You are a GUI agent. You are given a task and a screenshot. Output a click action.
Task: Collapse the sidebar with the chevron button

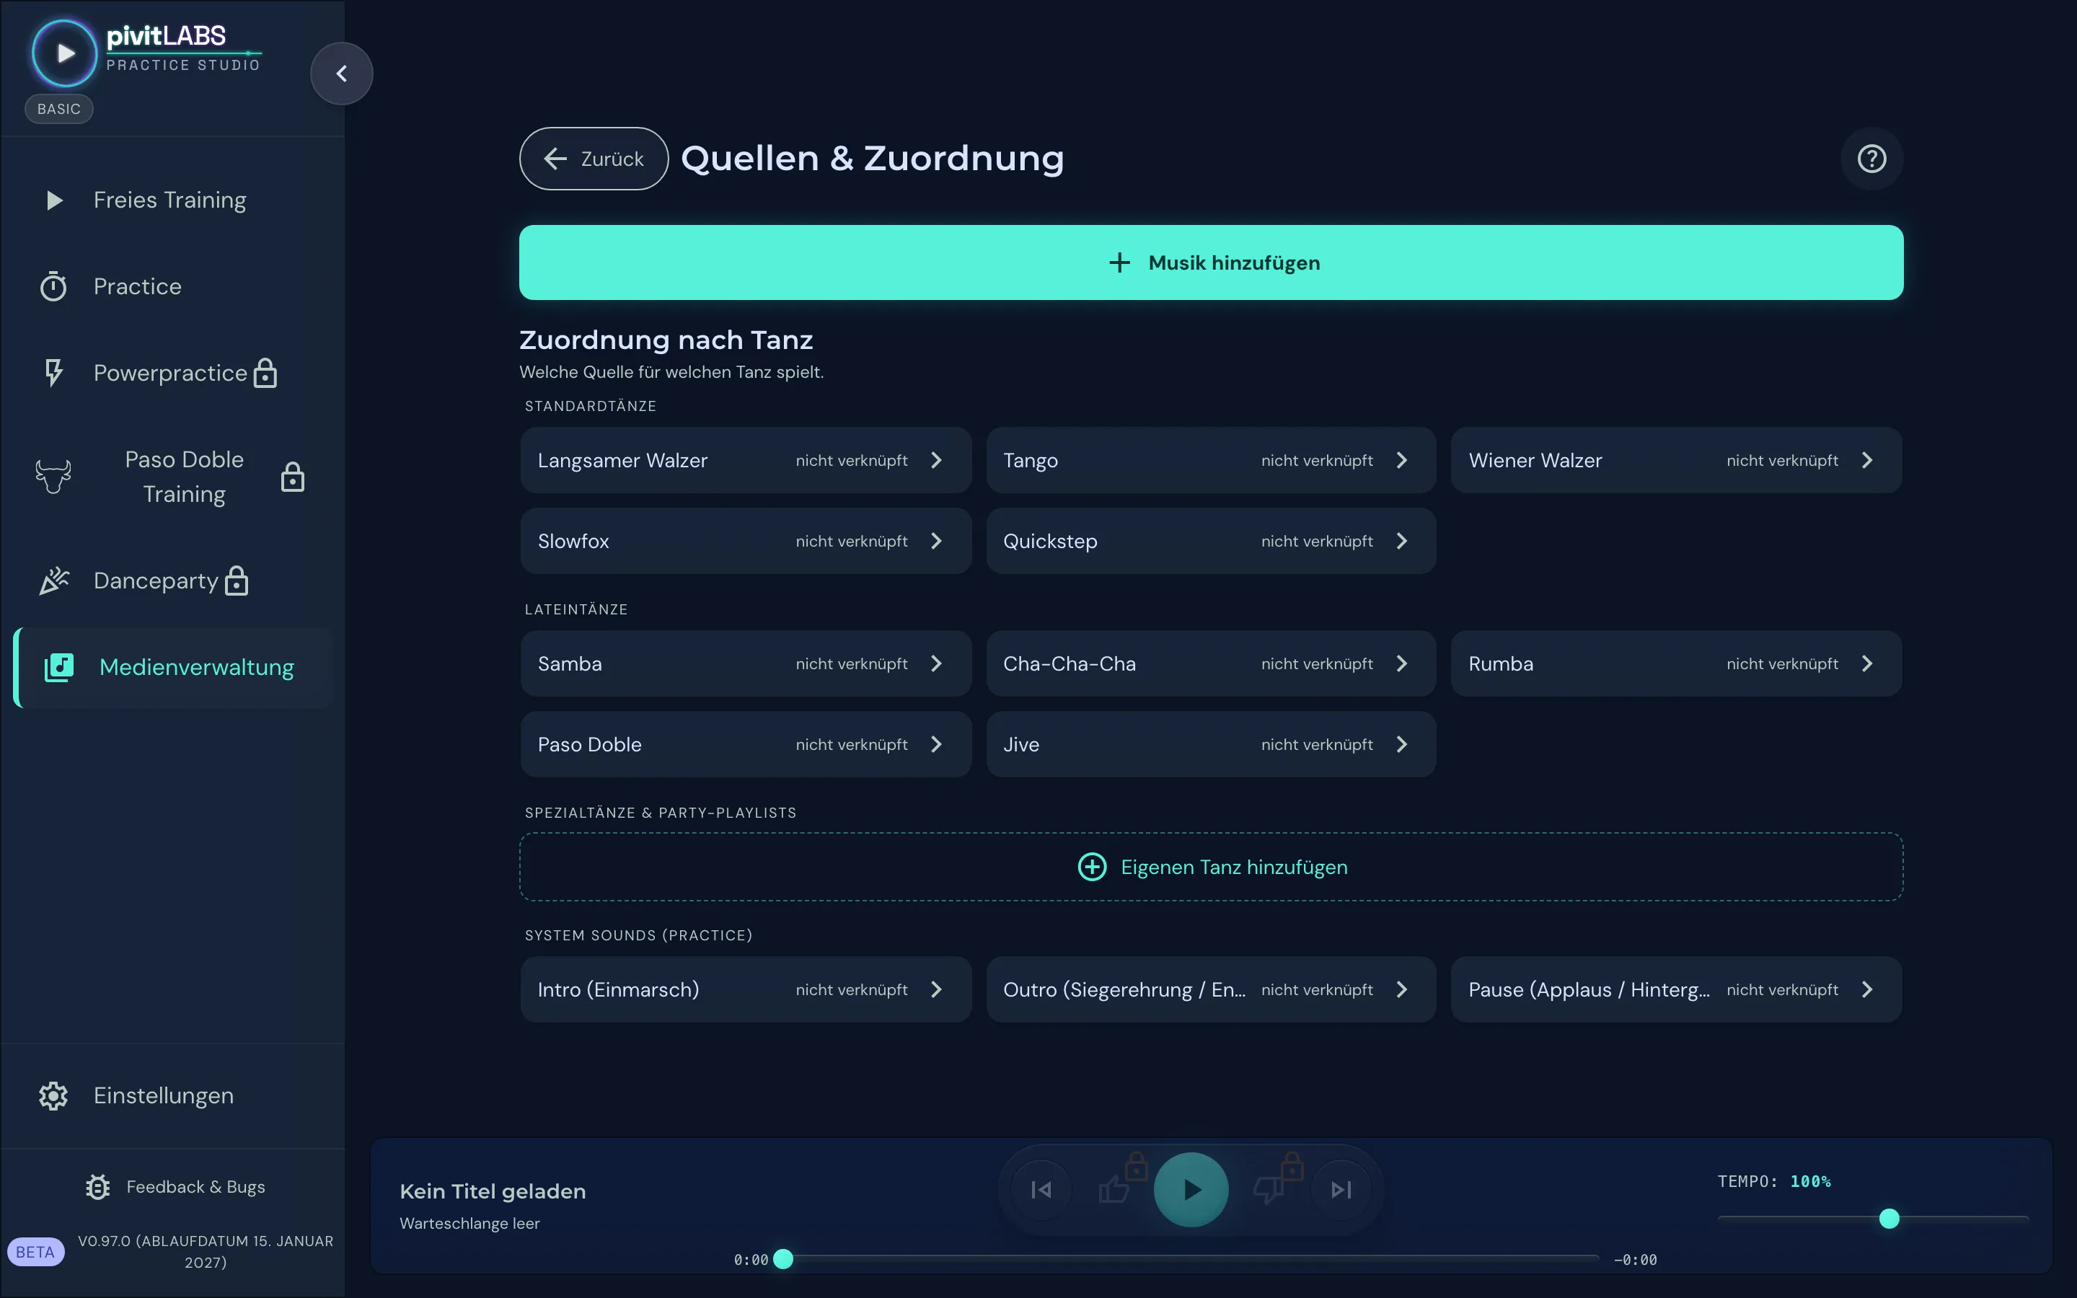click(x=342, y=74)
